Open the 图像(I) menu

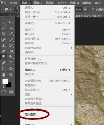[x=38, y=3]
